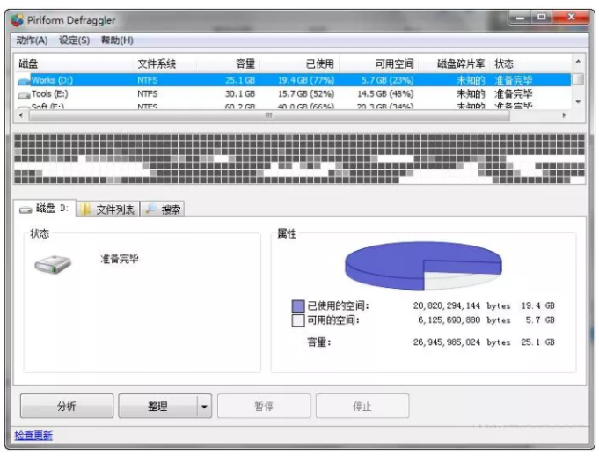
Task: Open the 帮助(H) menu
Action: (117, 40)
